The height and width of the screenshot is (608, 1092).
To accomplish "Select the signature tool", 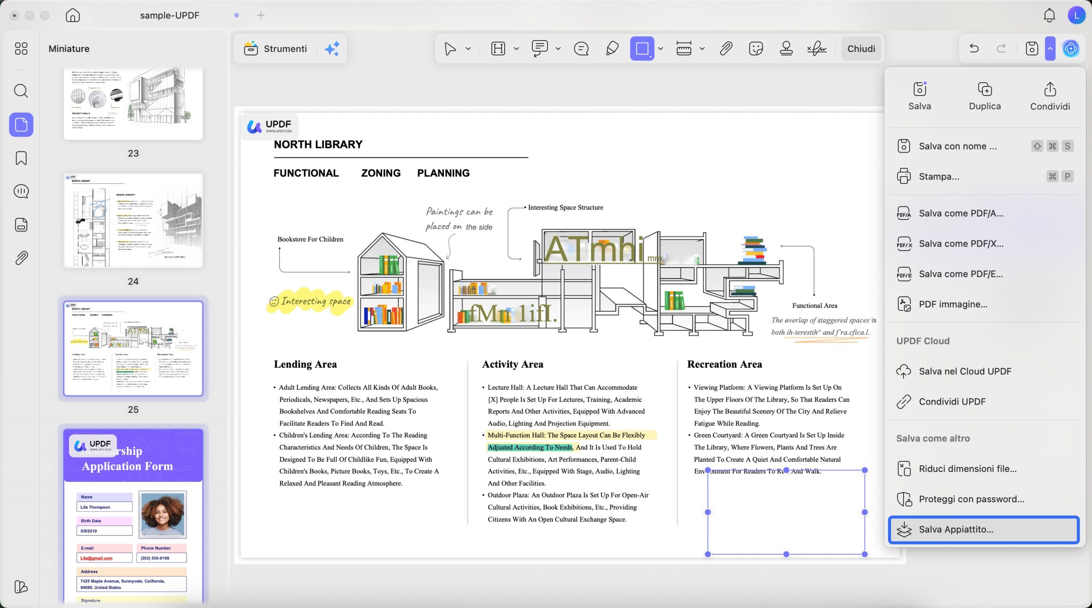I will click(817, 49).
